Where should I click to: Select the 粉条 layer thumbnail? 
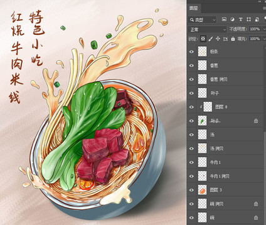202,51
